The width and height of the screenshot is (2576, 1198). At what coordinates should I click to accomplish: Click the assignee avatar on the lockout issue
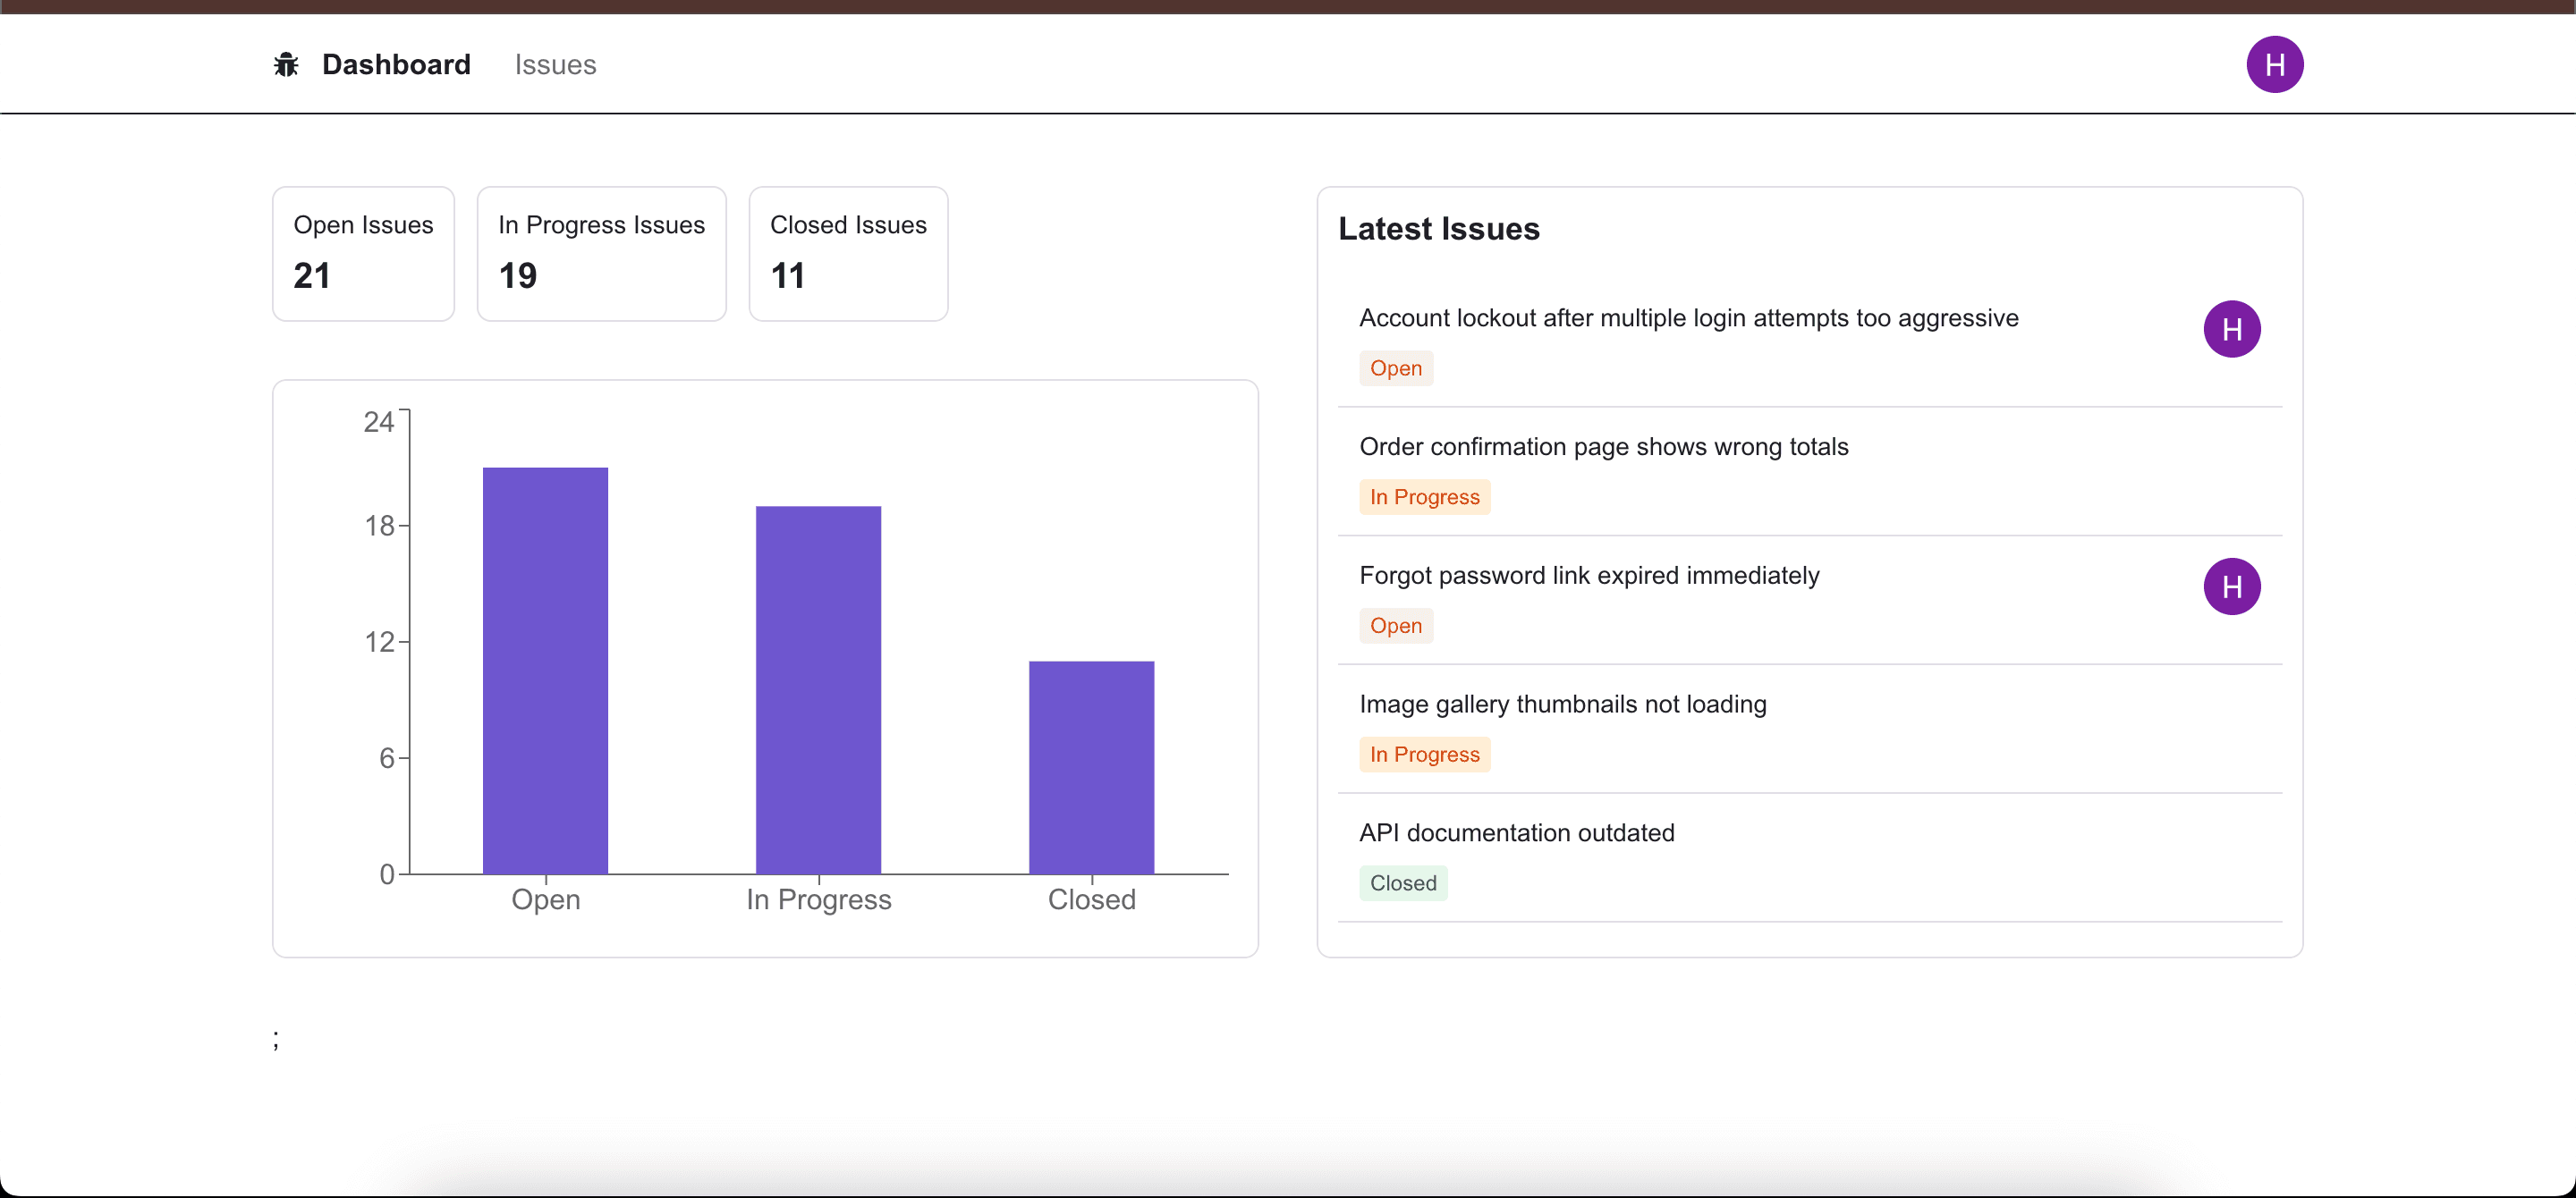(x=2232, y=329)
